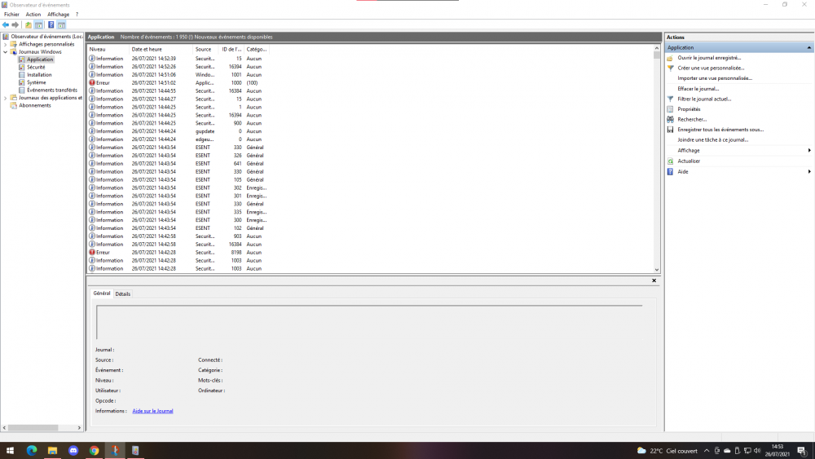Click the tree pane scroll right arrow
The width and height of the screenshot is (815, 459).
(79, 428)
